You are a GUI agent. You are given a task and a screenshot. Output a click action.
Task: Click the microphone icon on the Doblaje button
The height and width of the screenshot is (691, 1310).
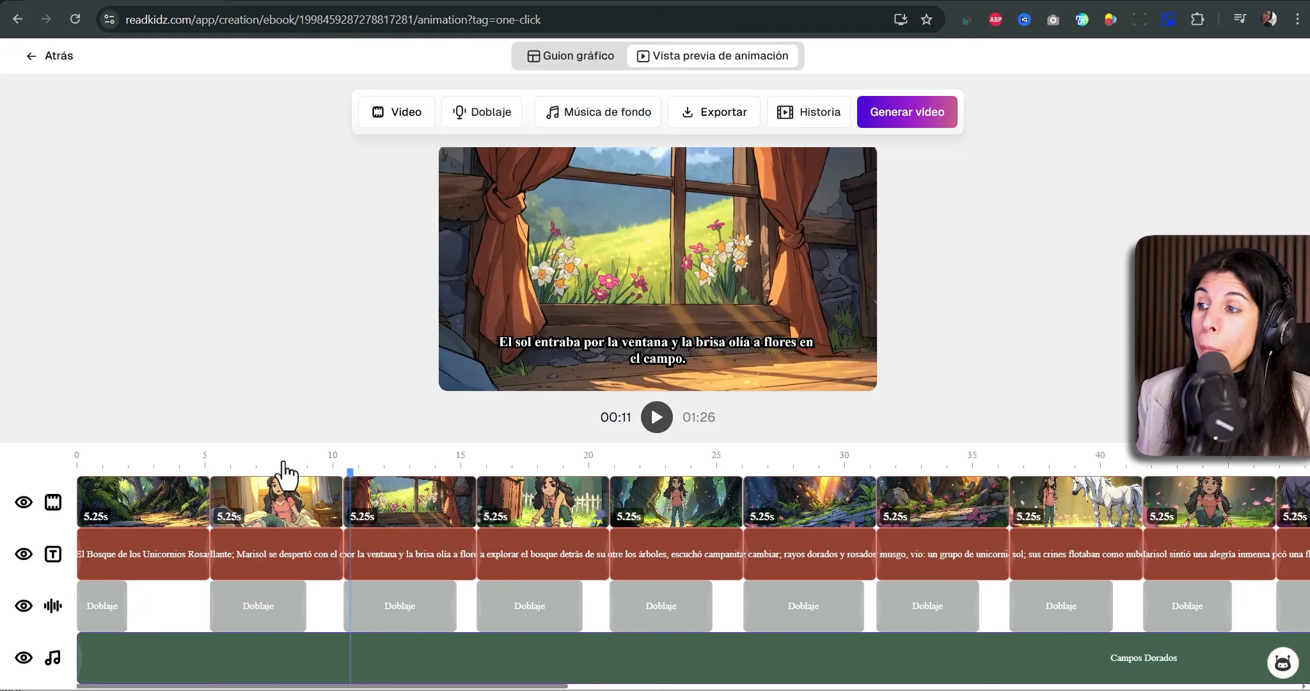pyautogui.click(x=460, y=111)
